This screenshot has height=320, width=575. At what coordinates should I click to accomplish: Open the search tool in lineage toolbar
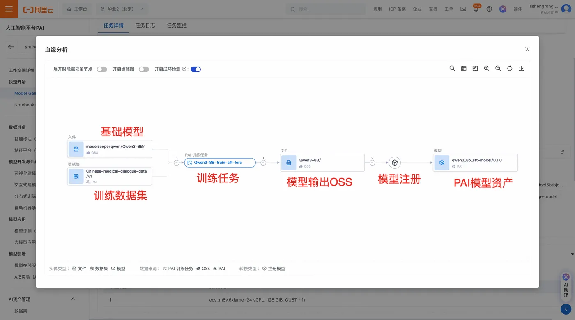[x=452, y=69]
